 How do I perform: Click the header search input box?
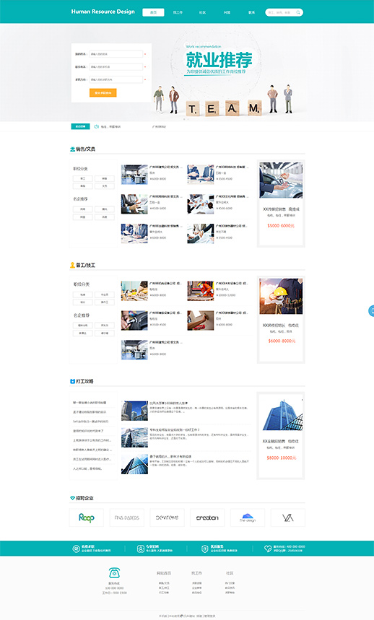pyautogui.click(x=281, y=13)
